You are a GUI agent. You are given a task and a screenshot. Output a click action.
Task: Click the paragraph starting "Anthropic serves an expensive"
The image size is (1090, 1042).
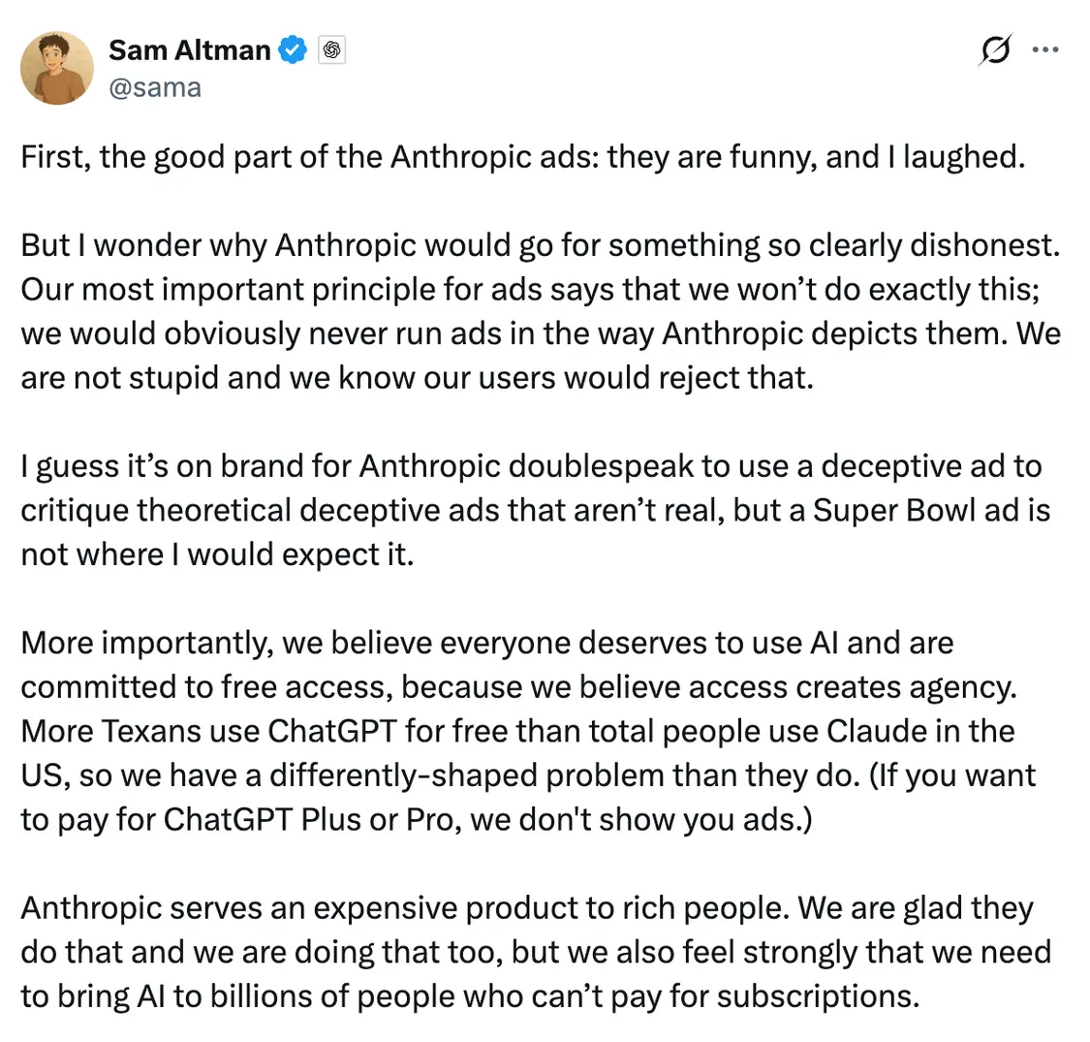535,952
